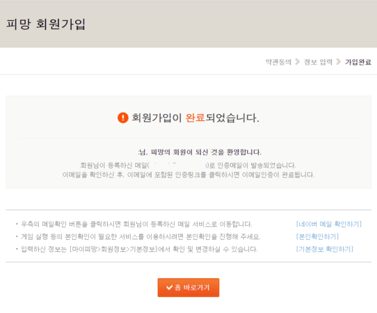Viewport: 377px width, 313px height.
Task: Click the line about 인증링크를 클릭하시면
Action: point(188,175)
